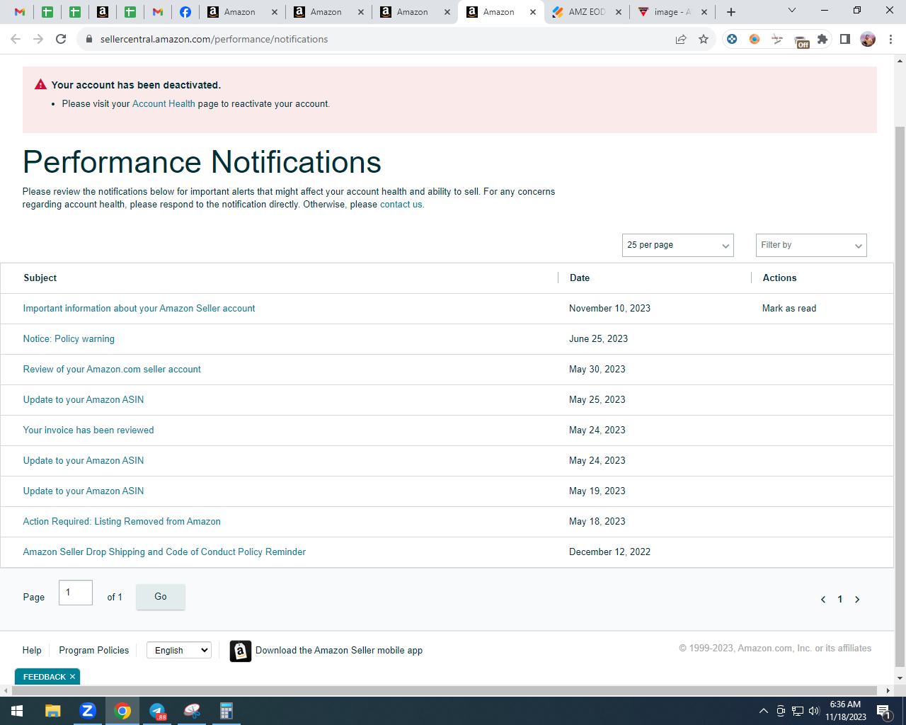Open the Filter by dropdown
This screenshot has width=906, height=725.
pyautogui.click(x=811, y=245)
